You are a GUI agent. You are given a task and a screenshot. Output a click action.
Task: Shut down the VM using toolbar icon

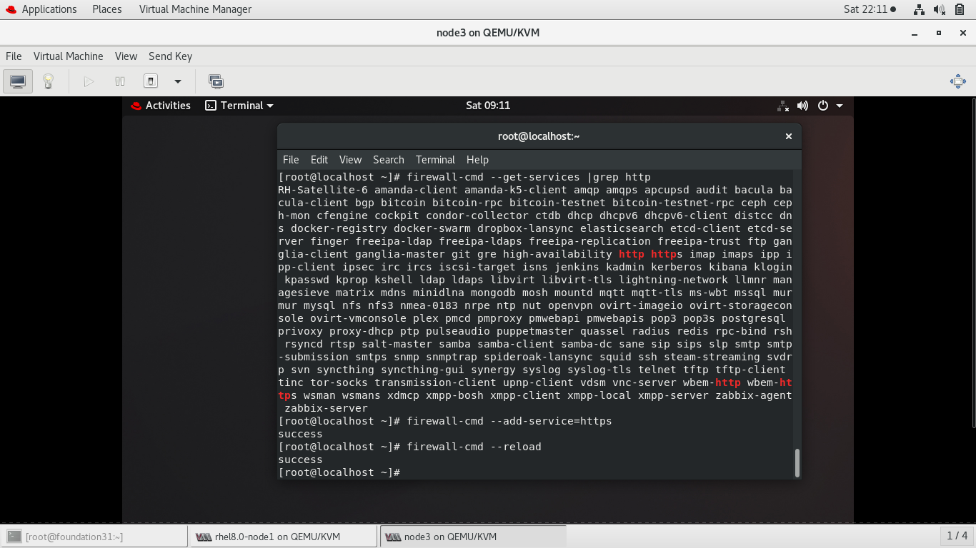(x=150, y=81)
